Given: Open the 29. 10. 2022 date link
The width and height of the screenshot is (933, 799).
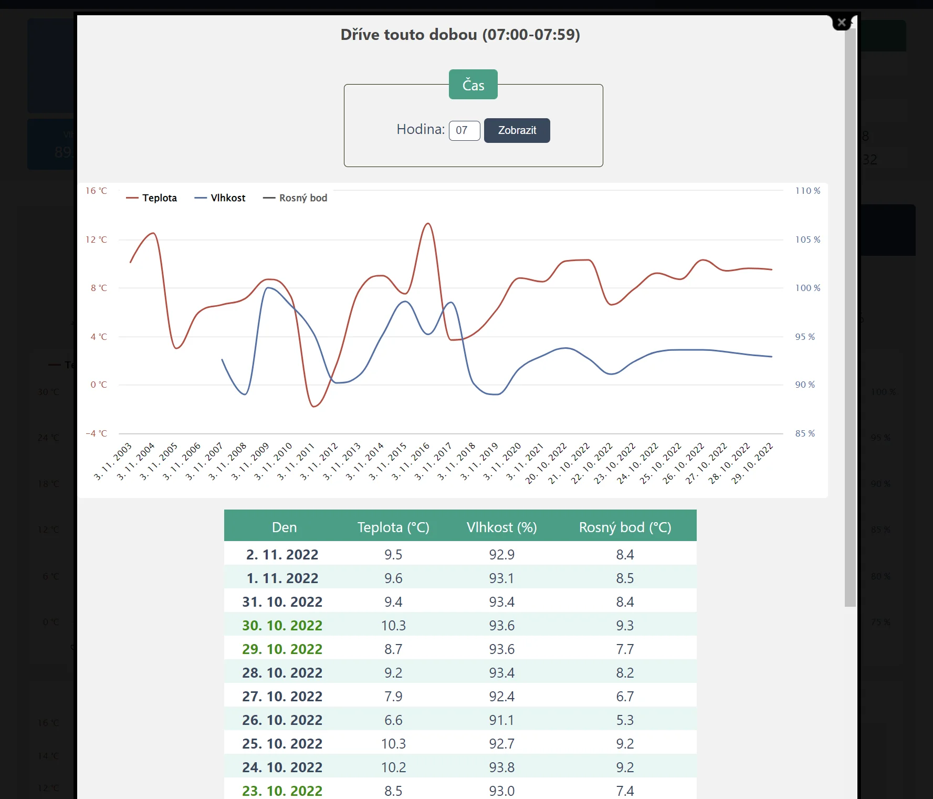Looking at the screenshot, I should (282, 649).
